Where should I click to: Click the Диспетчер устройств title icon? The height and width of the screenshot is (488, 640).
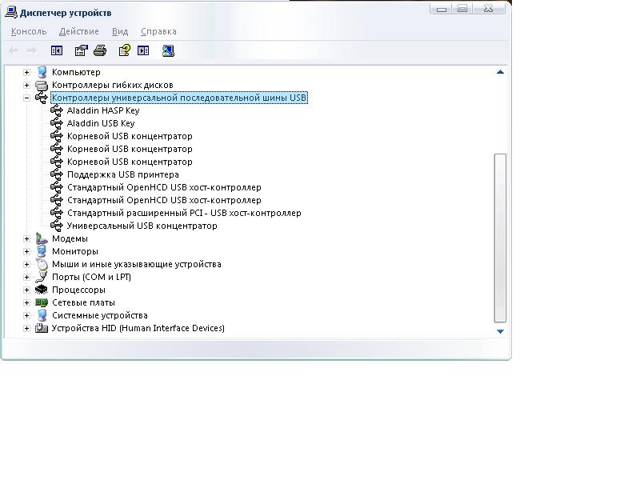(x=11, y=12)
